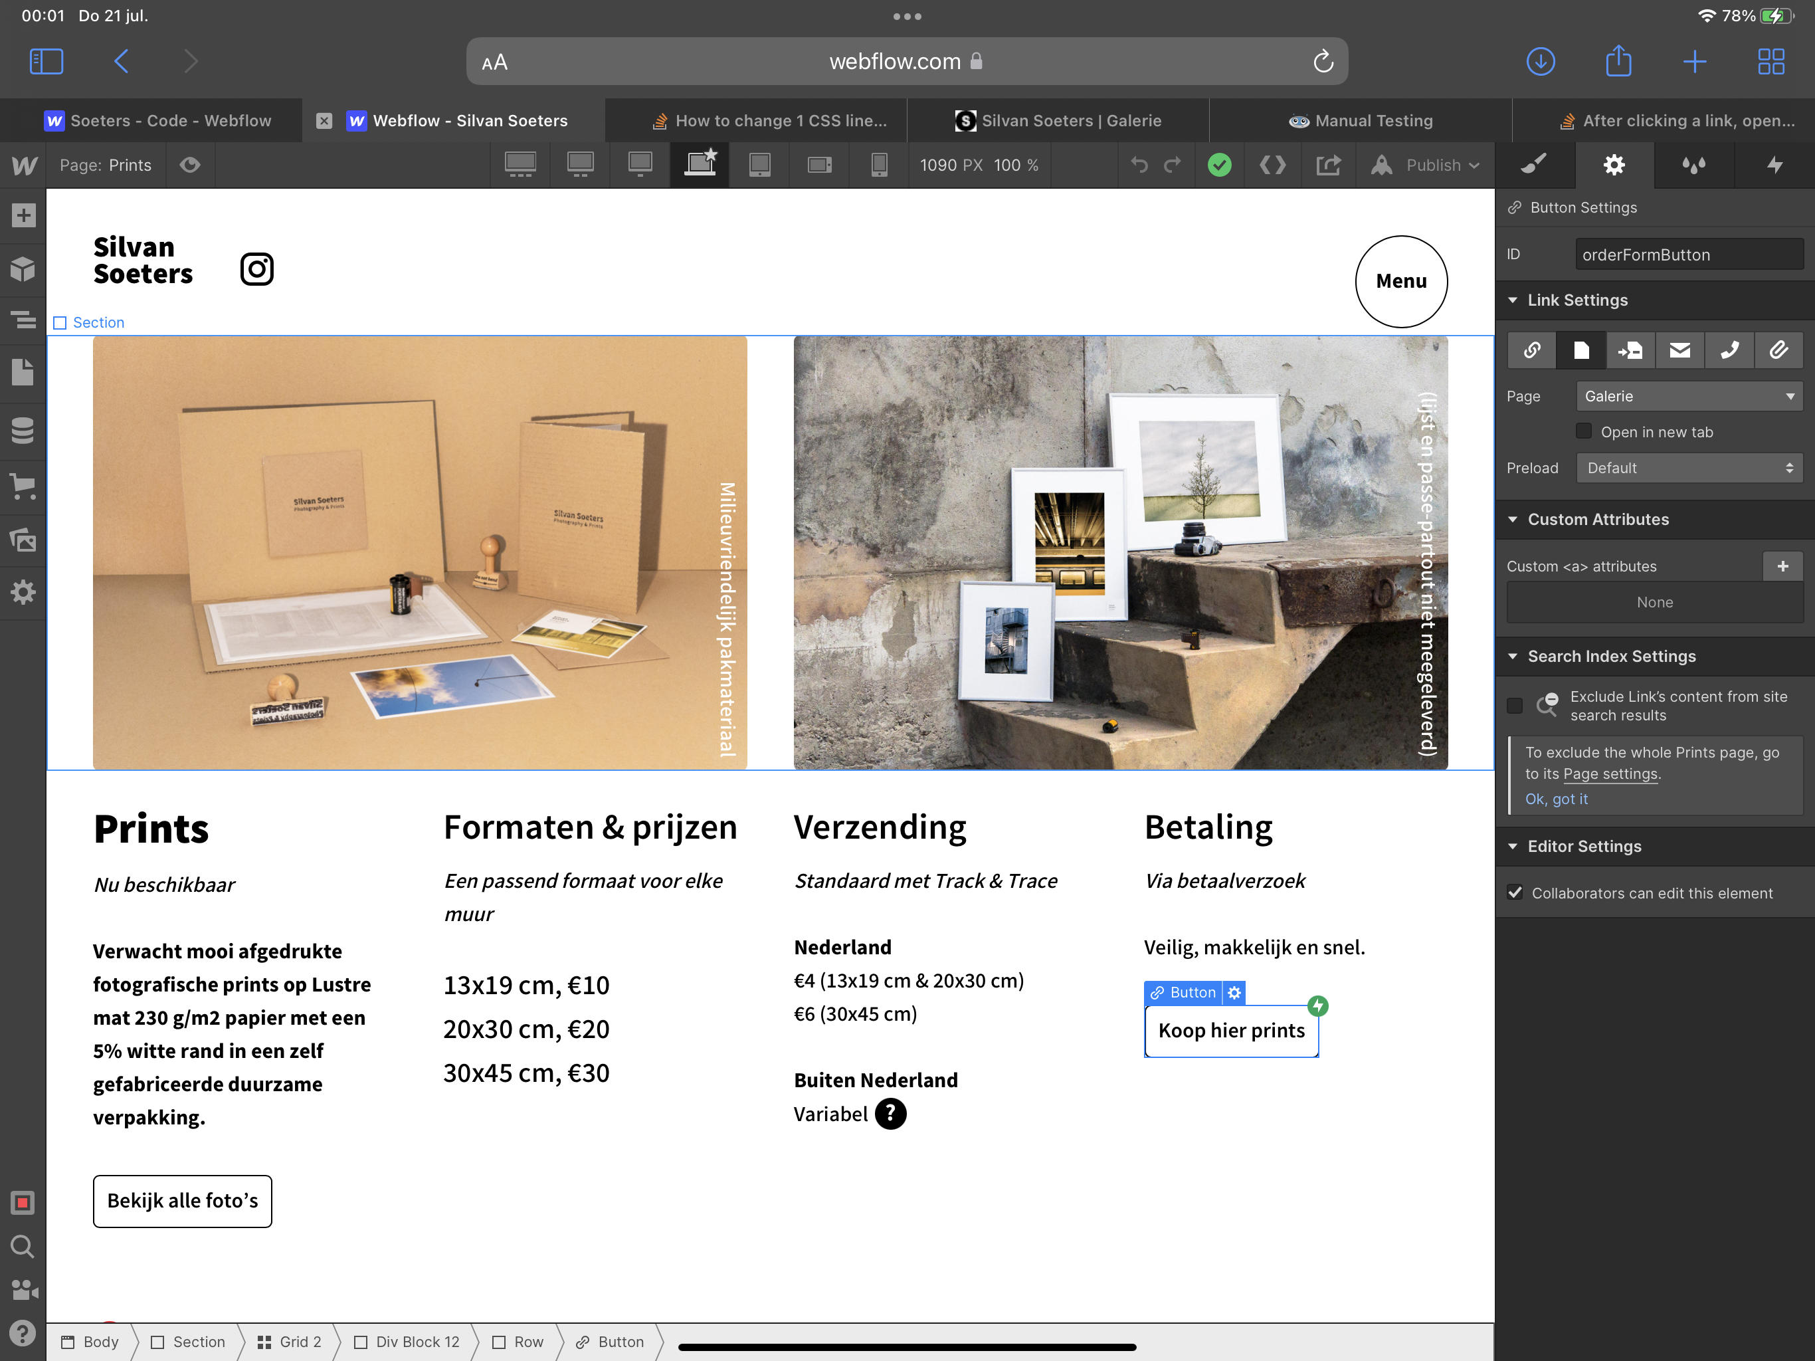The image size is (1815, 1361).
Task: Open the Assets images panel
Action: 23,540
